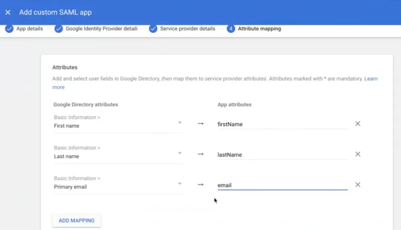Remove the email mapping row

358,184
